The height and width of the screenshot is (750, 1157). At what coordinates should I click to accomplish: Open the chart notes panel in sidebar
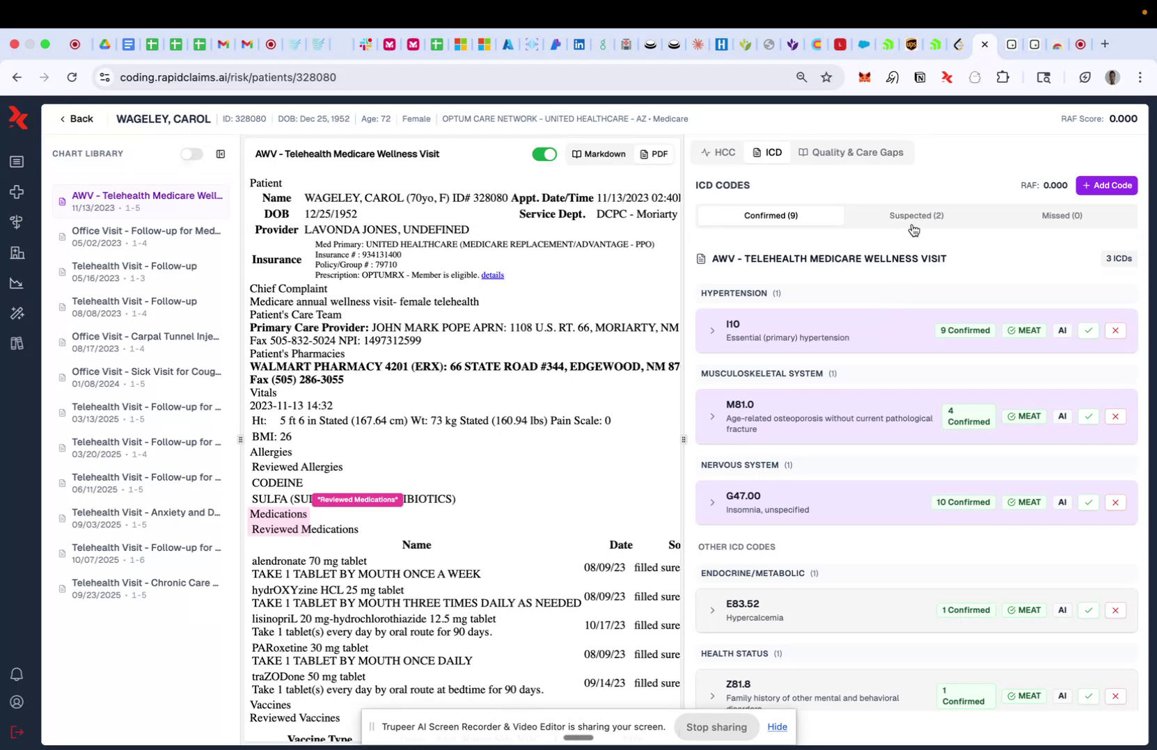[17, 161]
